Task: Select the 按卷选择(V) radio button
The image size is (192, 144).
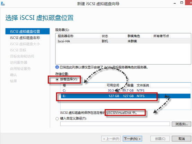Action: (57, 79)
